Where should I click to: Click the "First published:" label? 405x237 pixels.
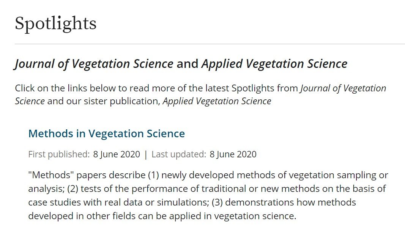[x=59, y=154]
